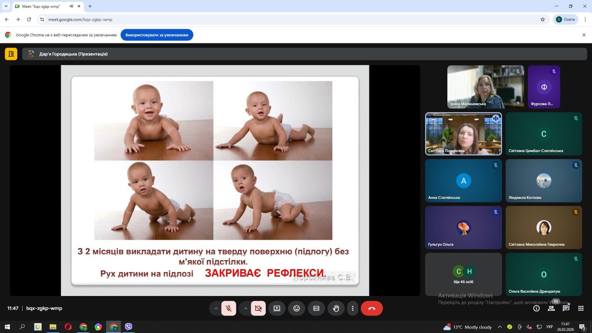Open a new browser tab
This screenshot has height=333, width=592.
tap(90, 6)
